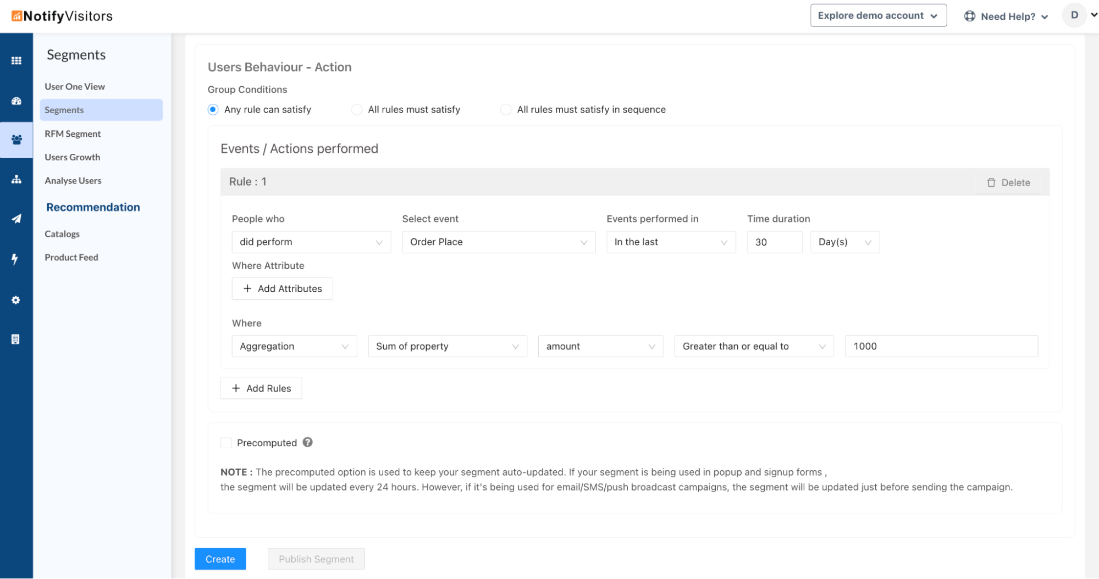Image resolution: width=1099 pixels, height=579 pixels.
Task: Open the grid apps icon in sidebar
Action: (16, 60)
